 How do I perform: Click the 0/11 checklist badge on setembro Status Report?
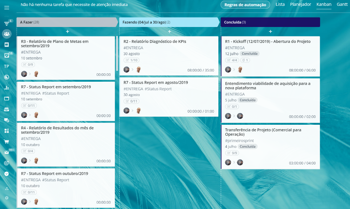(29, 106)
